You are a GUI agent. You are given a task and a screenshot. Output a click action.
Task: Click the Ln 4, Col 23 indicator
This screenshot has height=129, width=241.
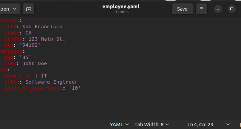pyautogui.click(x=200, y=125)
